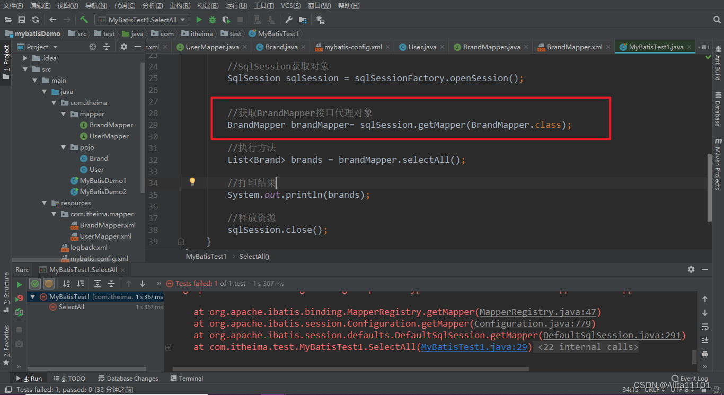The width and height of the screenshot is (724, 395).
Task: Start debugging with the bug icon
Action: coord(212,20)
